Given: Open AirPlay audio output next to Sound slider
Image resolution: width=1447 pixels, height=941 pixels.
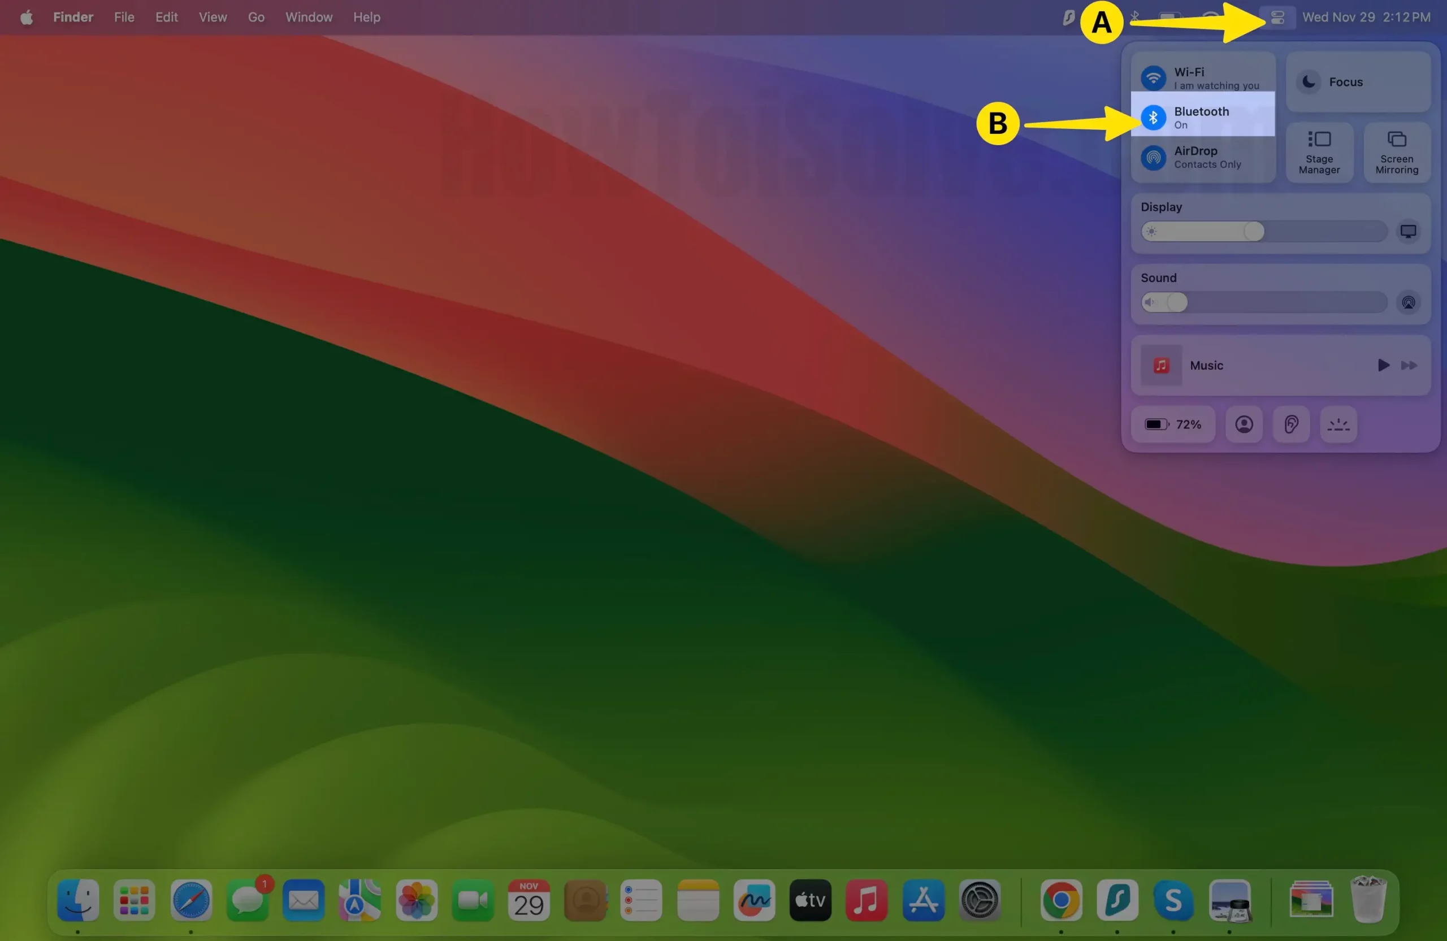Looking at the screenshot, I should 1407,302.
